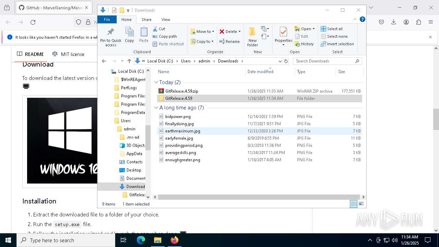Sort by Date modified column
This screenshot has height=247, width=439.
point(270,72)
